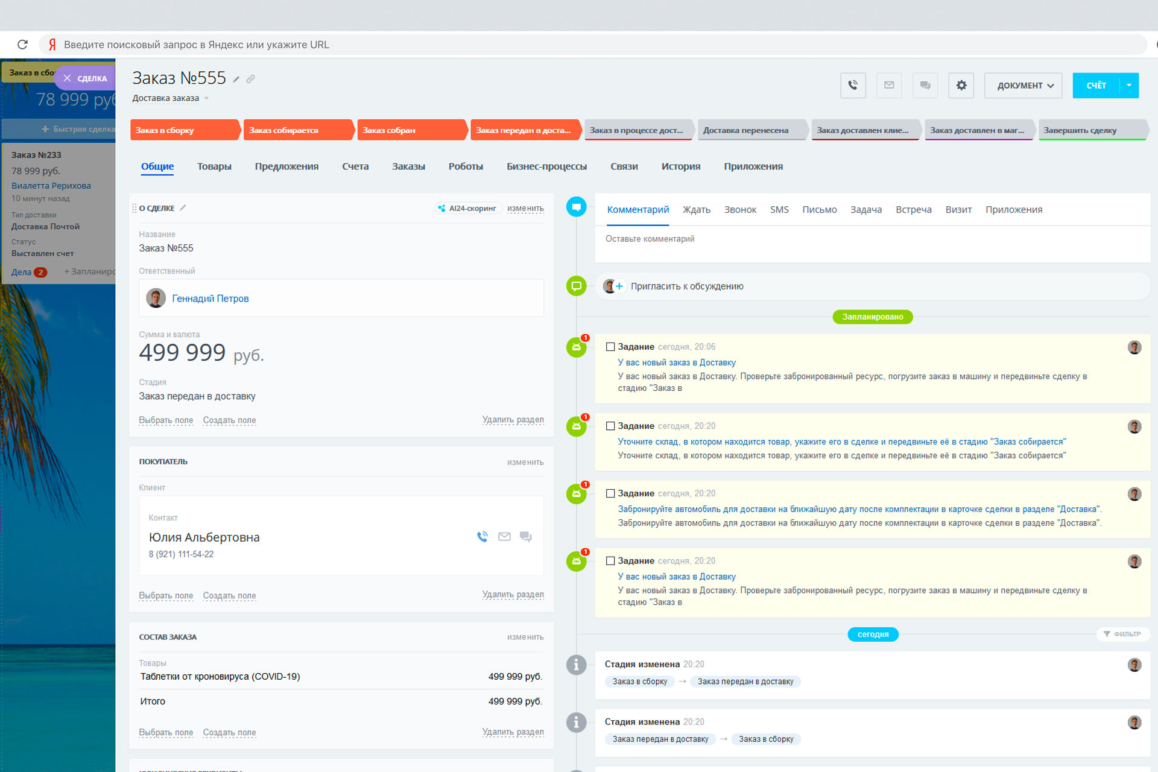This screenshot has height=772, width=1158.
Task: Click the email envelope icon in header
Action: [x=889, y=86]
